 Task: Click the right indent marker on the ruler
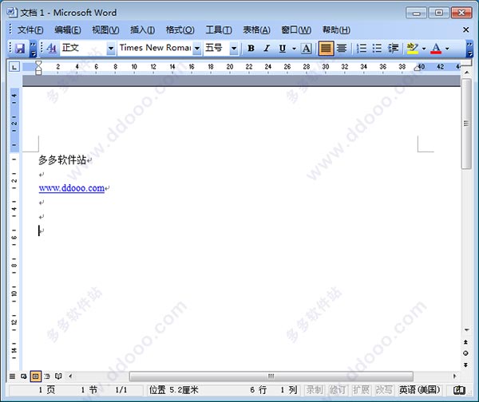click(x=418, y=69)
